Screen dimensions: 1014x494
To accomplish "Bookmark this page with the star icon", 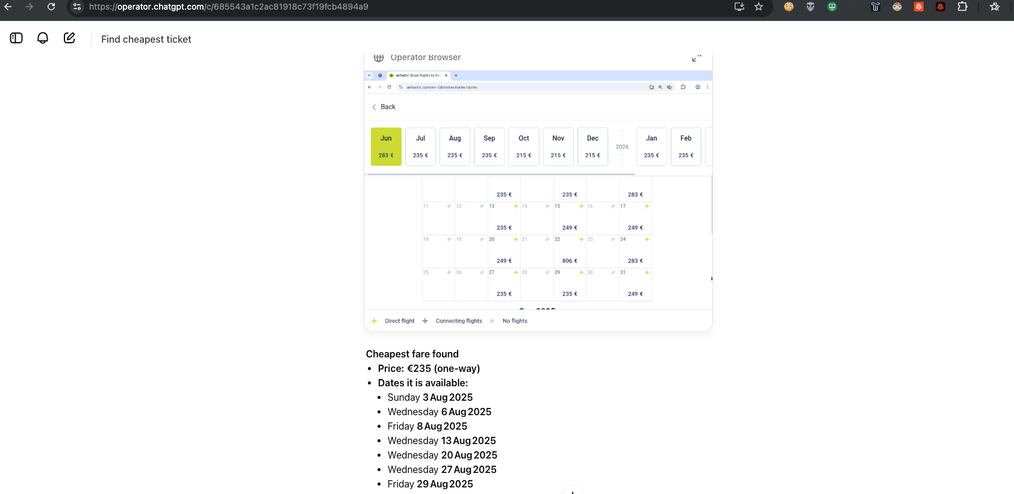I will pos(759,7).
